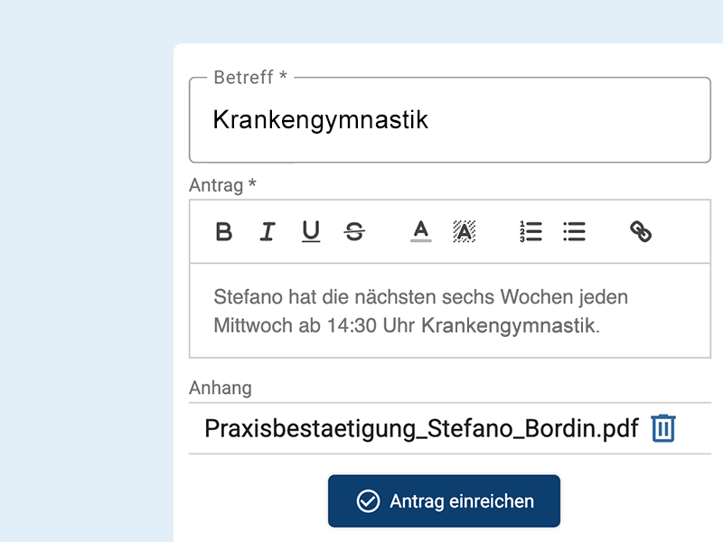Open the text color picker
723x542 pixels.
coord(421,231)
